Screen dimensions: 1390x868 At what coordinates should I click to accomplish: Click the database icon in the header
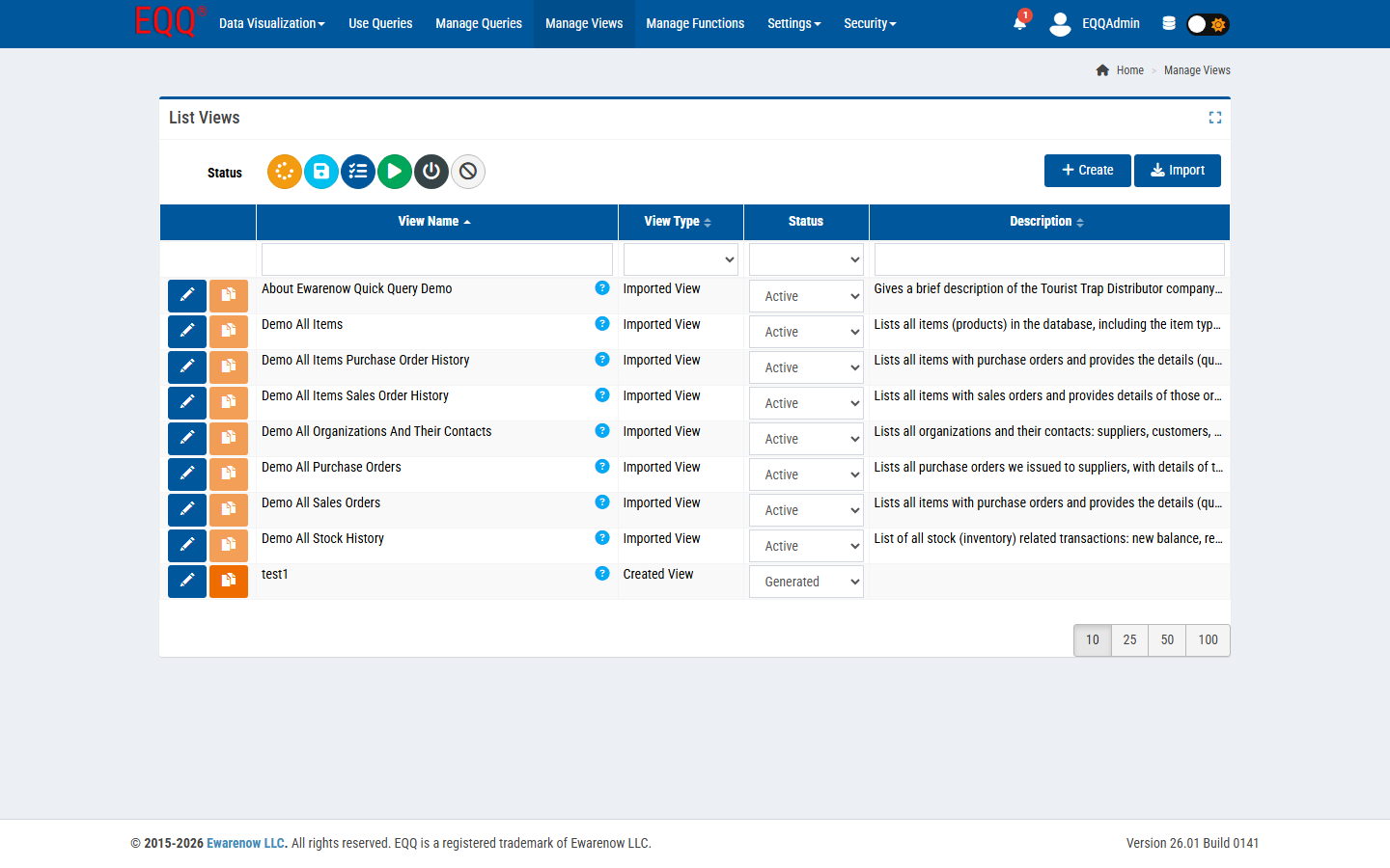[1168, 23]
